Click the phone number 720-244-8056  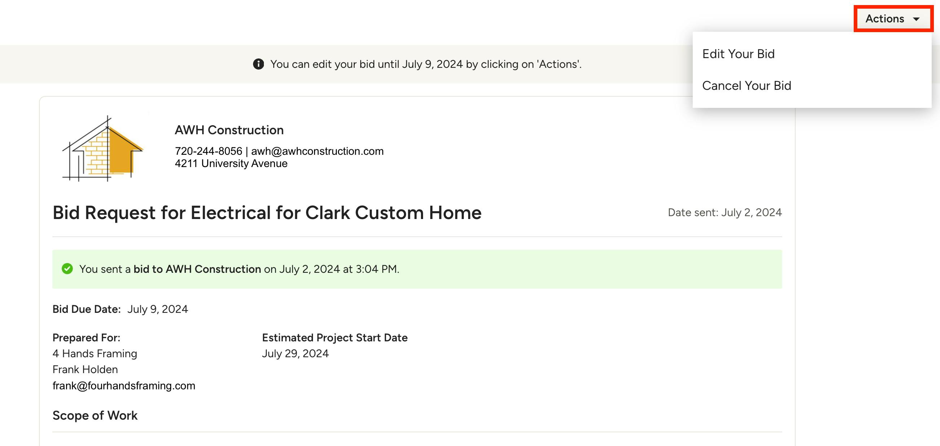pyautogui.click(x=208, y=151)
